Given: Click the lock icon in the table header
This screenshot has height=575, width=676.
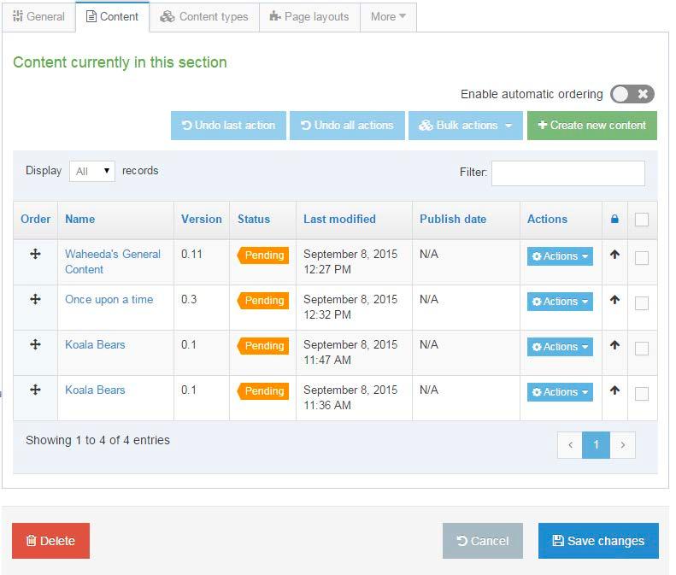Looking at the screenshot, I should (614, 219).
